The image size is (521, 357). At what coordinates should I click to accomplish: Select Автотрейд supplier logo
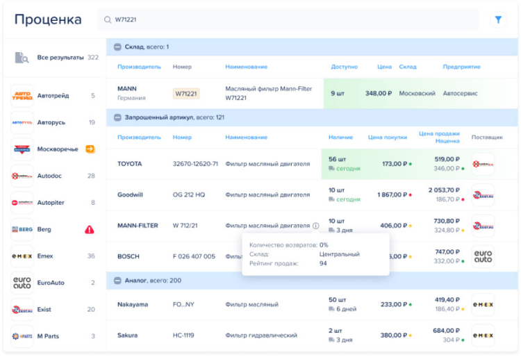22,96
